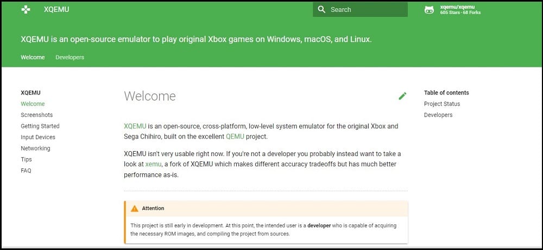Open Getting Started in the sidebar

click(40, 126)
